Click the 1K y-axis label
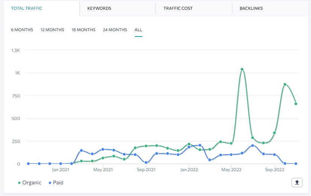The width and height of the screenshot is (311, 196). point(17,73)
